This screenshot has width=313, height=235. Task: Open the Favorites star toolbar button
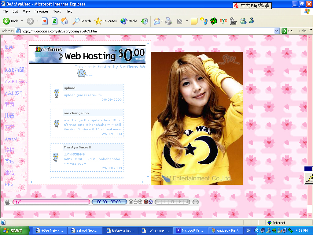[105, 21]
